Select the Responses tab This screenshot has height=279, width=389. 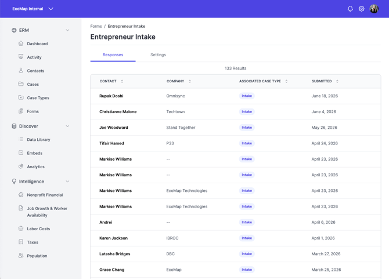coord(113,55)
